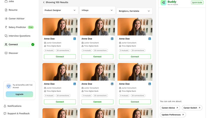Screen dimensions: 208x118
Task: Click the Buddy AI copilot sparkle icon
Action: [164, 3]
